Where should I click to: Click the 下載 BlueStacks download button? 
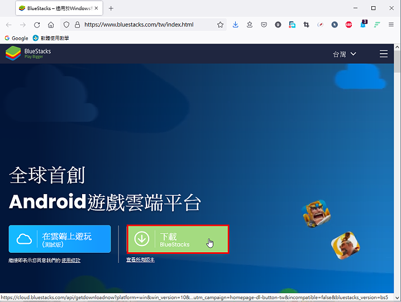(178, 239)
